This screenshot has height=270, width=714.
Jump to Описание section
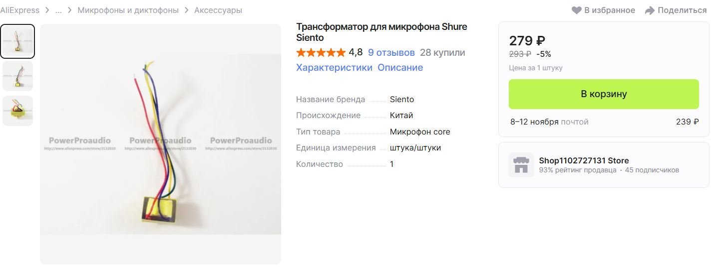[400, 67]
